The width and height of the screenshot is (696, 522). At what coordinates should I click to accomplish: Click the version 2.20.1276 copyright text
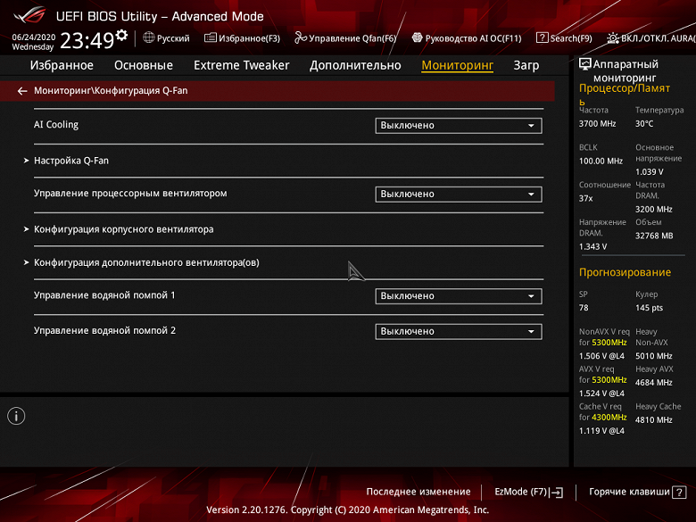pos(348,510)
